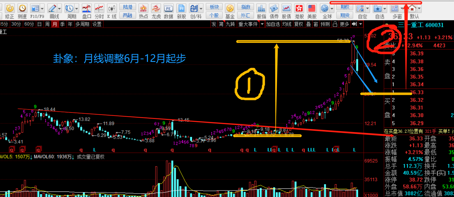Screen dimensions: 454x197
Task: Toggle 均线 moving average display
Action: [287, 24]
